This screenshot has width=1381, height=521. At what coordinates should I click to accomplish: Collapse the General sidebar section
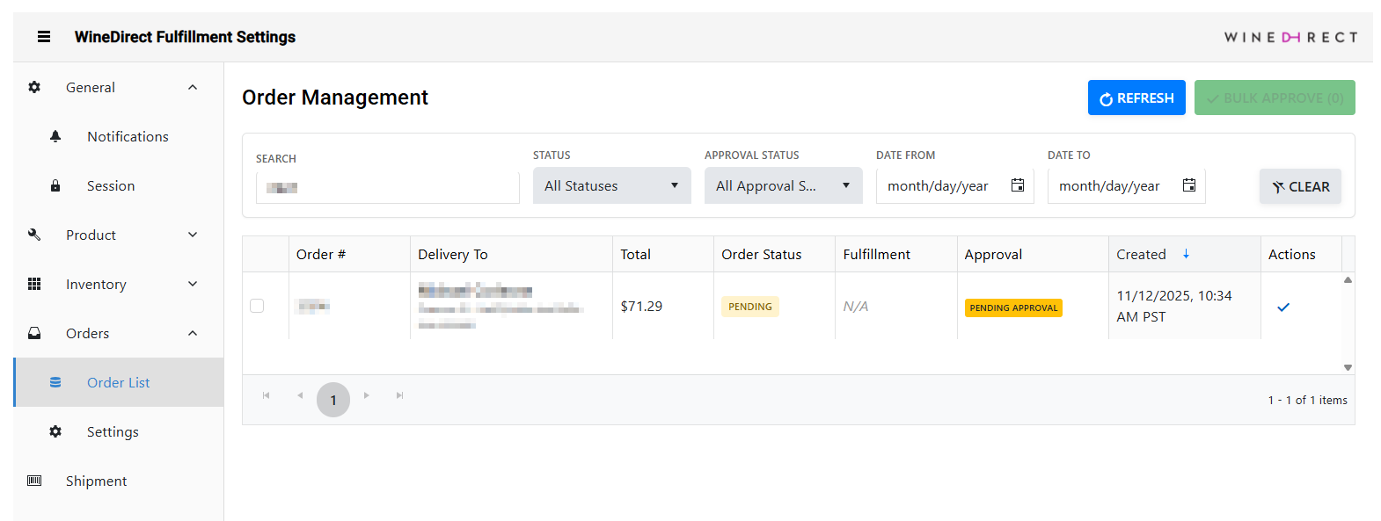[193, 87]
